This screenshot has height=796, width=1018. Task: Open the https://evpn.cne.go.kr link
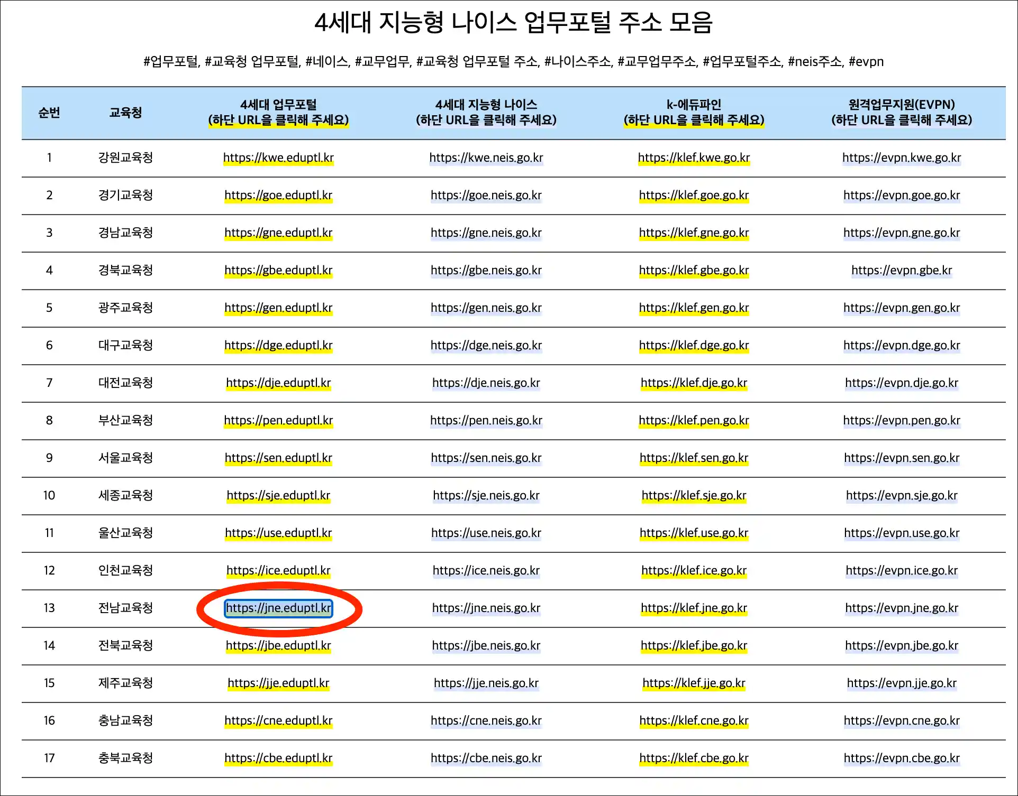[x=902, y=720]
